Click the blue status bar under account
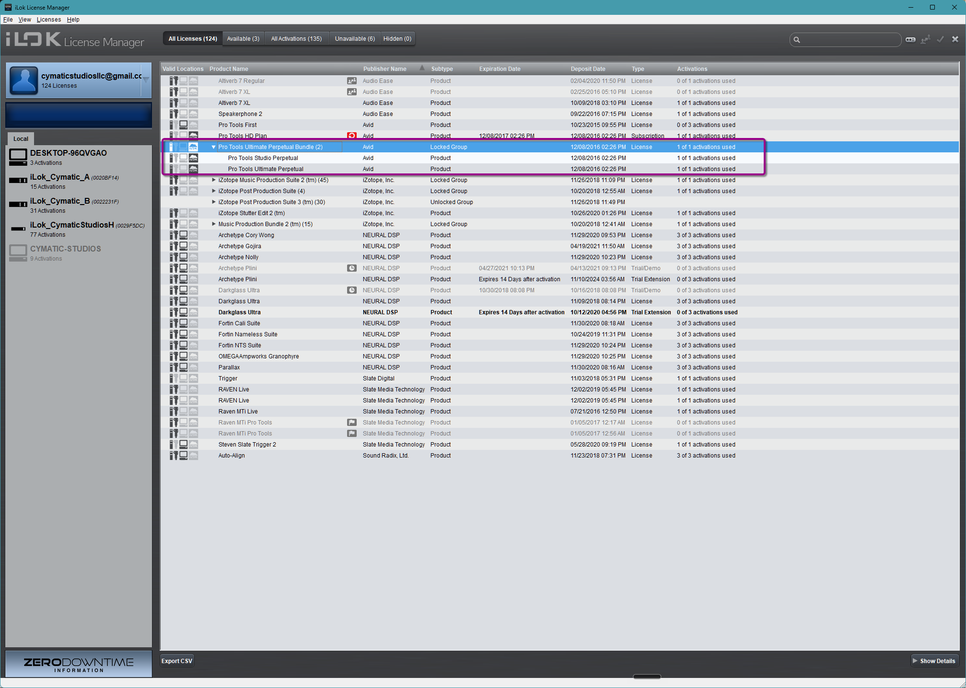 [79, 115]
